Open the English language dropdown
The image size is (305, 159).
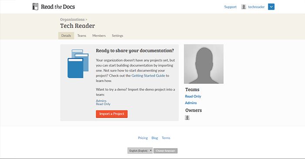[140, 151]
